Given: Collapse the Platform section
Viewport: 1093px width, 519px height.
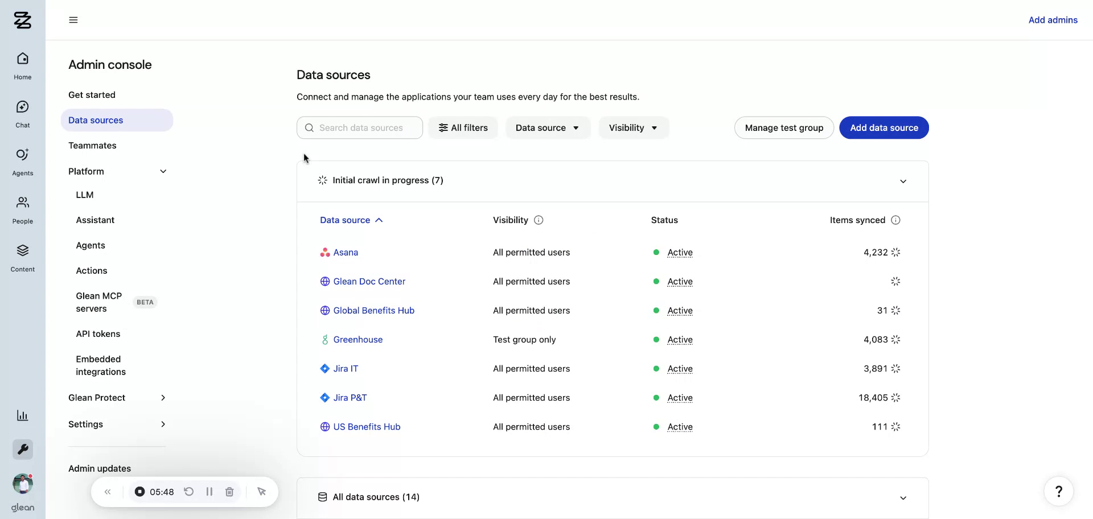Looking at the screenshot, I should pyautogui.click(x=163, y=171).
